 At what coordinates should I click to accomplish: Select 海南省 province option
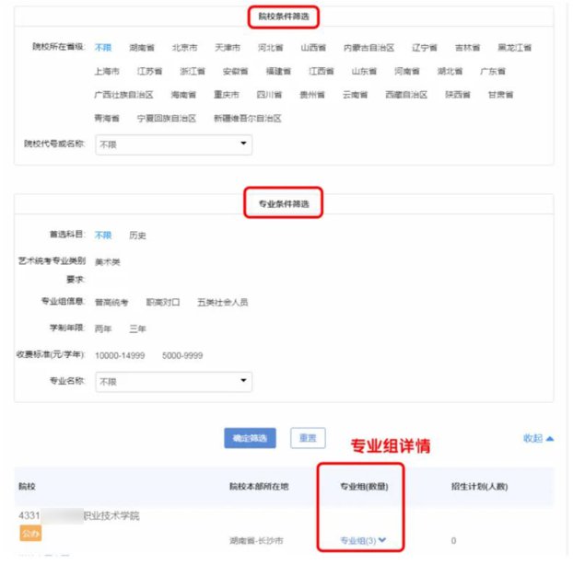(183, 95)
